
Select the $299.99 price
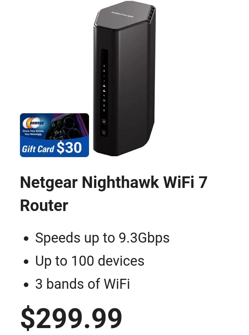(71, 317)
